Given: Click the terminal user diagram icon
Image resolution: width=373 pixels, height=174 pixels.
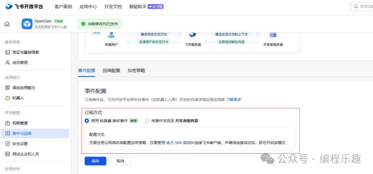Looking at the screenshot, I should tap(111, 35).
